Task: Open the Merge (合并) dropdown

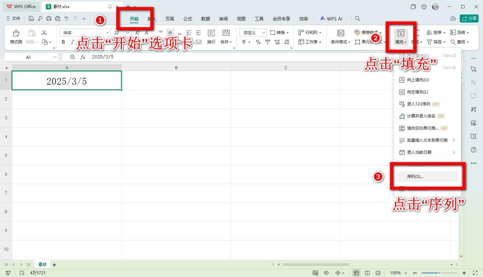Action: coord(226,42)
